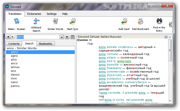Follow the anno-luce cross-reference link
Viewport: 180px width, 111px height.
[x=124, y=61]
